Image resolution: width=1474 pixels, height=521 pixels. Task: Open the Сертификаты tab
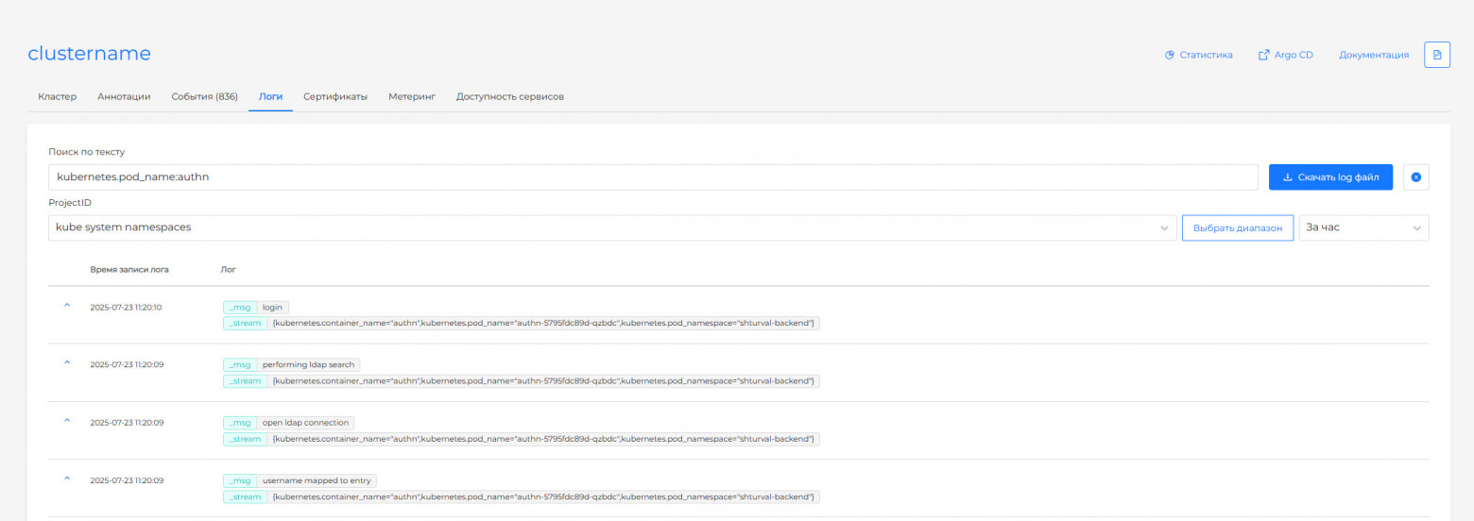pos(334,96)
